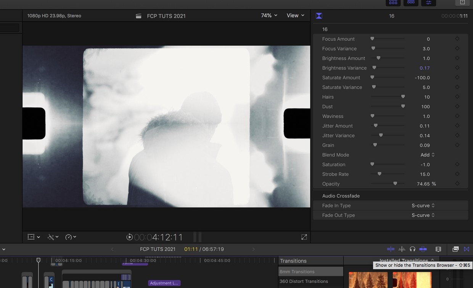Collapse the Installed Transitions section

[433, 261]
